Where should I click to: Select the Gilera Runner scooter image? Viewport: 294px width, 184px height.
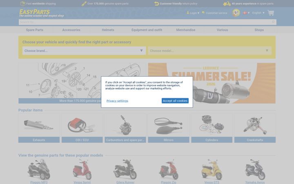point(125,169)
